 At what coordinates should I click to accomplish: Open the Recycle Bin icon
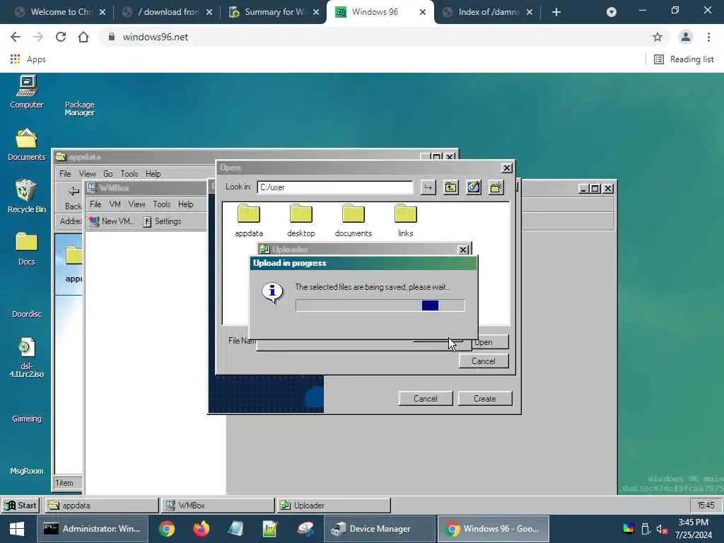27,197
